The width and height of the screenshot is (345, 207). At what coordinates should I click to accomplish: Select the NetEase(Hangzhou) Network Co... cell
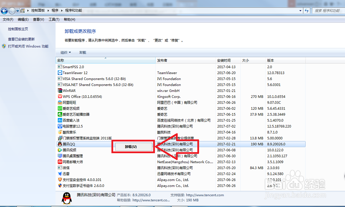pos(185,162)
